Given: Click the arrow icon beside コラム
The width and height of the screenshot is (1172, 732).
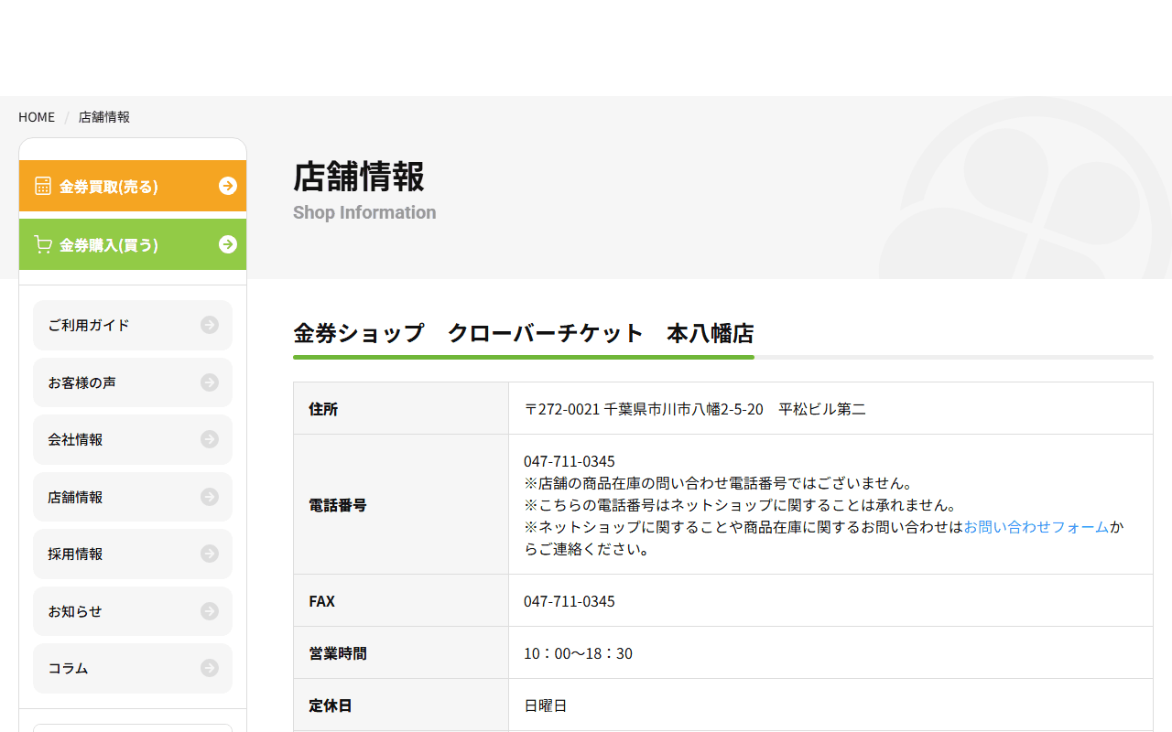Looking at the screenshot, I should tap(210, 668).
